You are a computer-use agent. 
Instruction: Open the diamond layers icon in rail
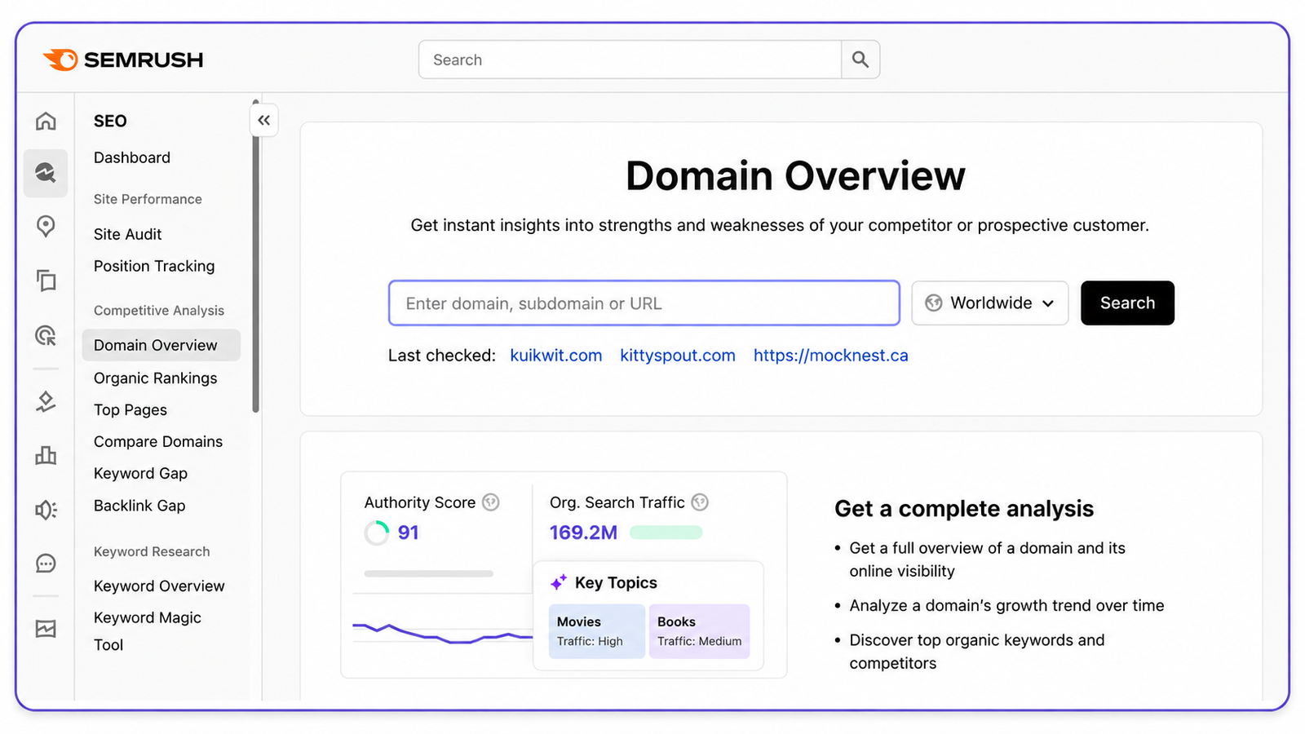[x=46, y=401]
